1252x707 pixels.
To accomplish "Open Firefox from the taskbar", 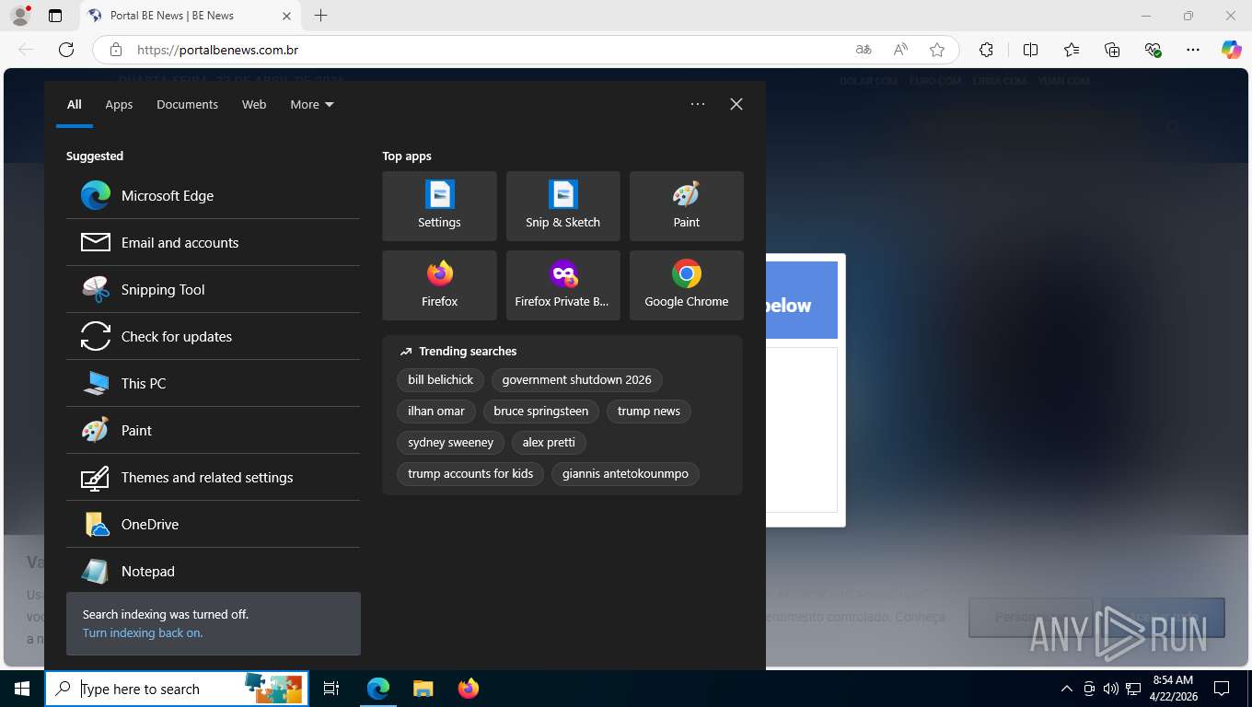I will click(x=469, y=689).
